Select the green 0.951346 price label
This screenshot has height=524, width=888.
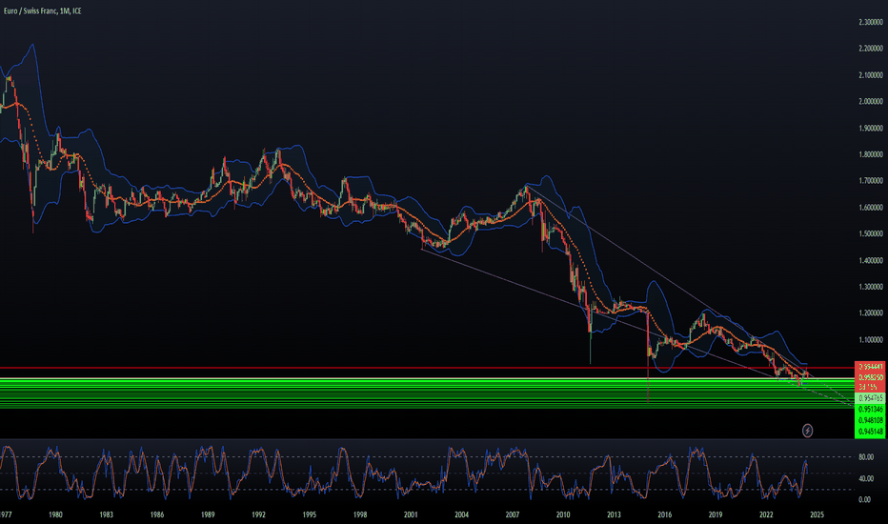pos(869,409)
